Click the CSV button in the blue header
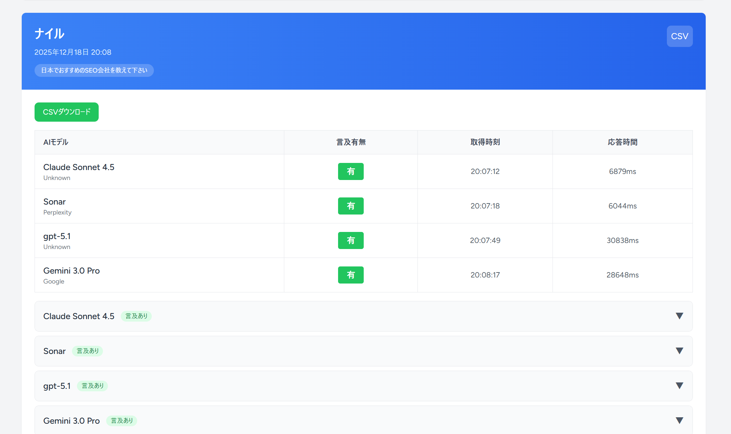Viewport: 731px width, 434px height. point(679,36)
